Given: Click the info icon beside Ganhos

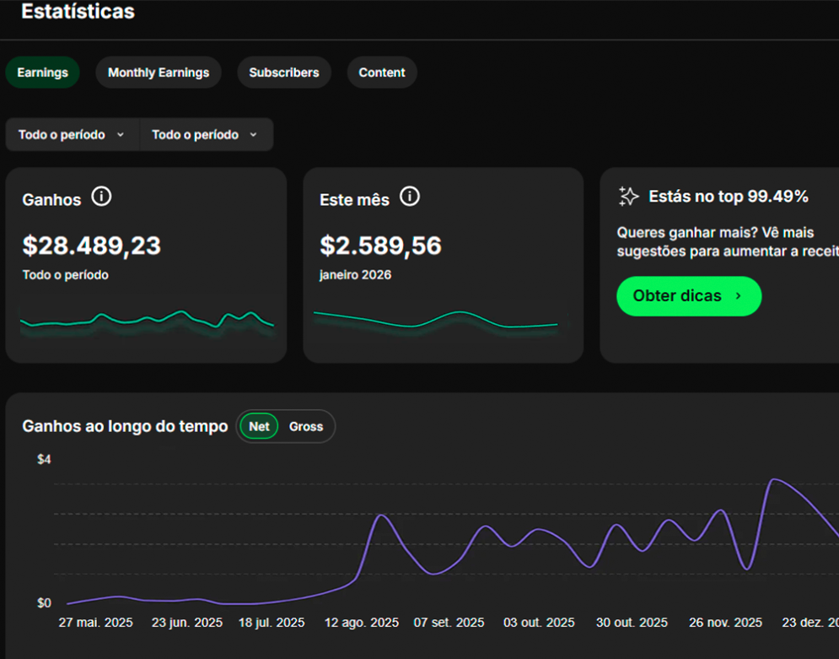Looking at the screenshot, I should tap(101, 197).
